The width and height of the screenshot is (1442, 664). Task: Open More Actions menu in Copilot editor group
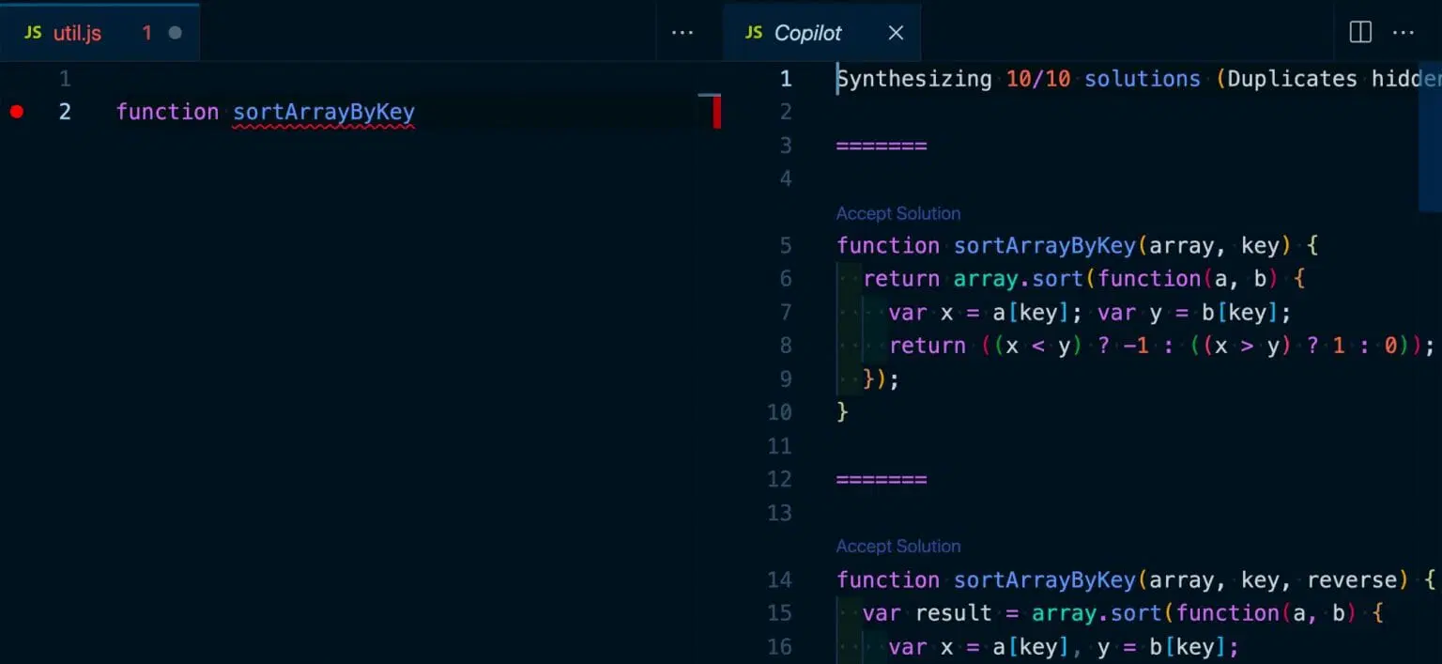[1404, 33]
